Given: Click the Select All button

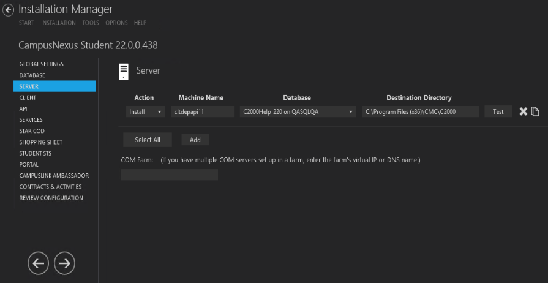Looking at the screenshot, I should pyautogui.click(x=148, y=140).
